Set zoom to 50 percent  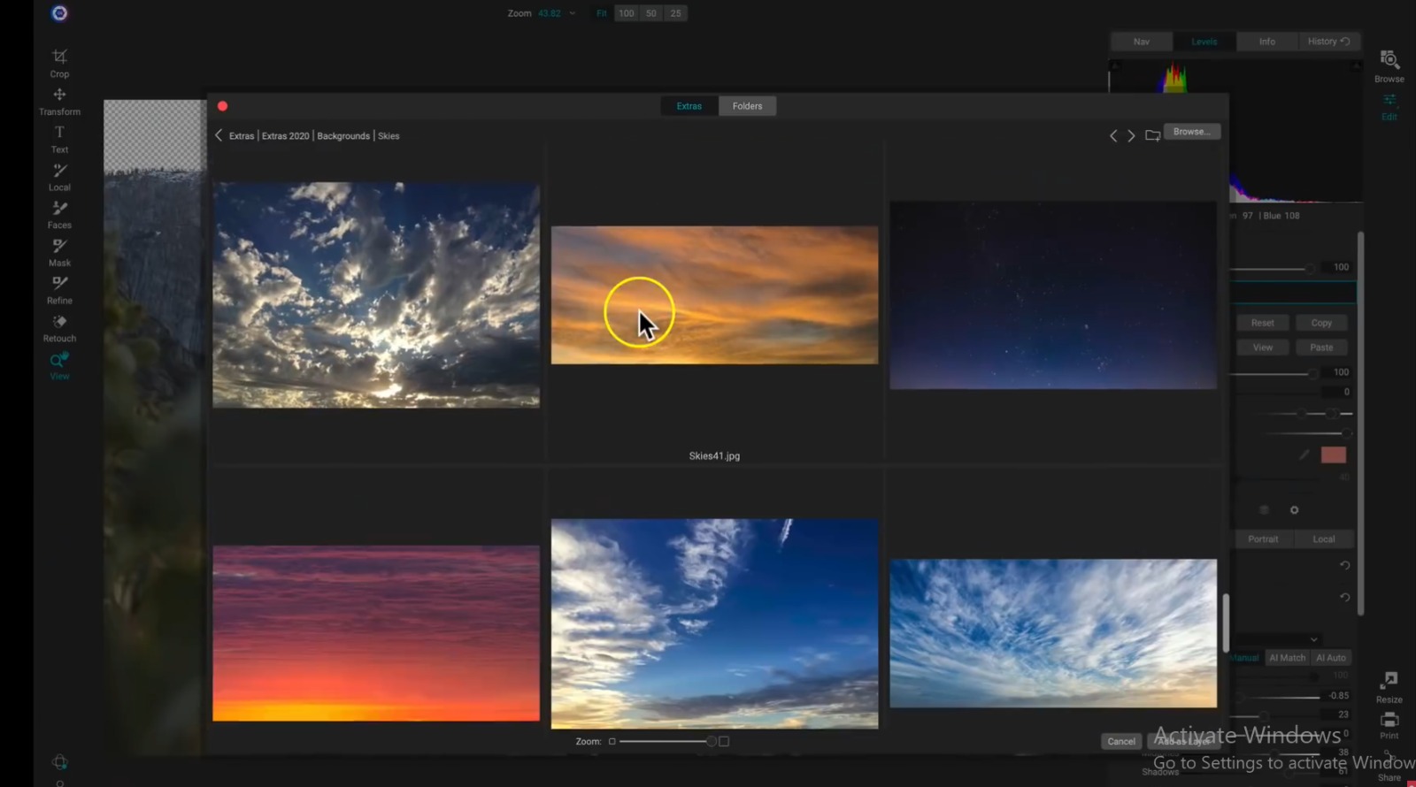651,13
